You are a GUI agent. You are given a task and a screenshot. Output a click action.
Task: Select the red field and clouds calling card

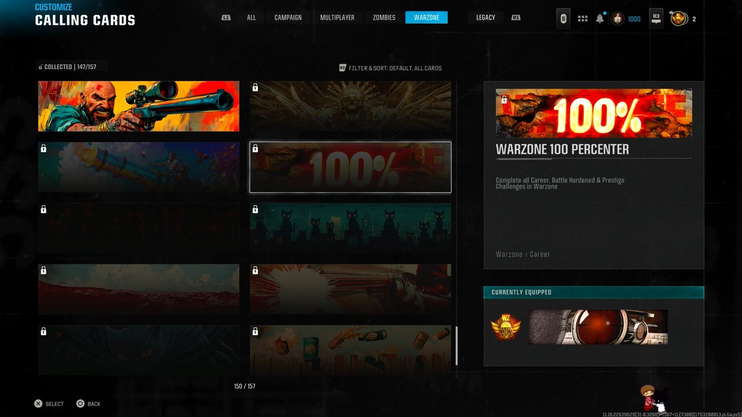coord(139,290)
